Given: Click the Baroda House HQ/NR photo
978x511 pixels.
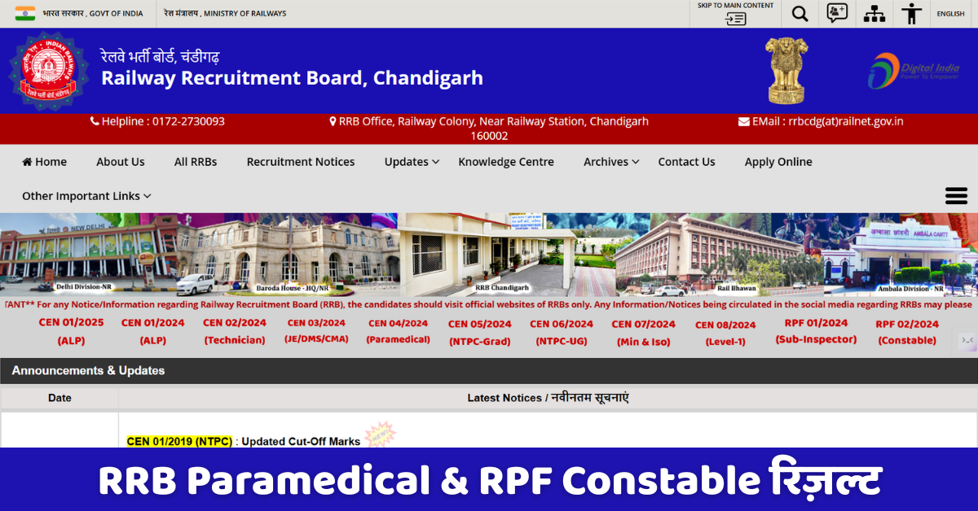Looking at the screenshot, I should coord(288,254).
